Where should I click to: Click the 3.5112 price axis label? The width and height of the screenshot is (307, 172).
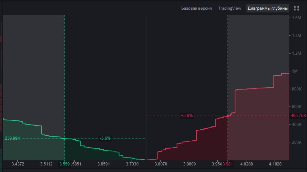tap(47, 164)
